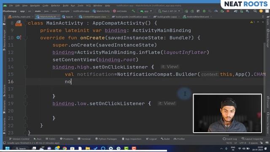This screenshot has width=270, height=152.
Task: Click the 4 spaces indent setting
Action: coord(253,143)
